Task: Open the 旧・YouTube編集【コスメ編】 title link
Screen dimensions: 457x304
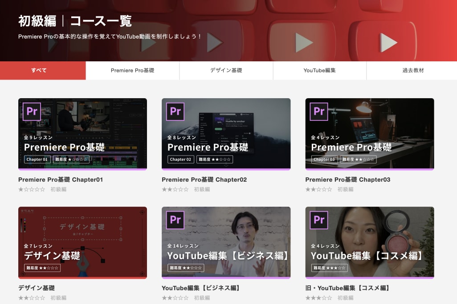Action: [349, 288]
